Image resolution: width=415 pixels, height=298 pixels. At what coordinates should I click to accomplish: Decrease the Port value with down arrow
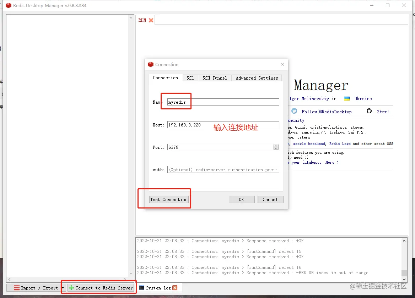[276, 148]
